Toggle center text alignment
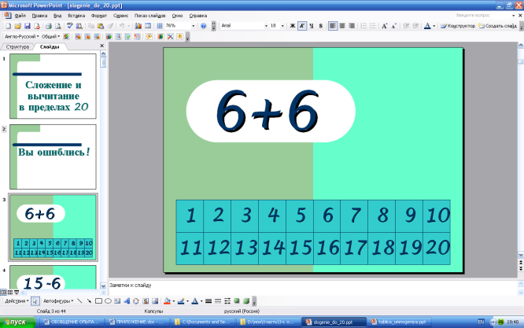 pos(343,26)
